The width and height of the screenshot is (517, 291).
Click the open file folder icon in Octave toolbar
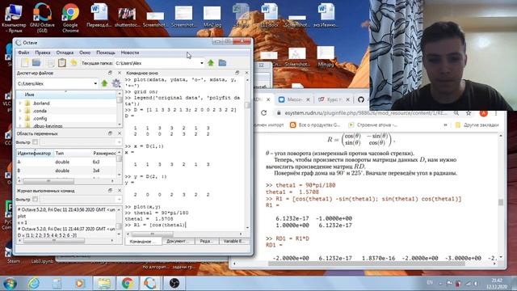(x=36, y=63)
